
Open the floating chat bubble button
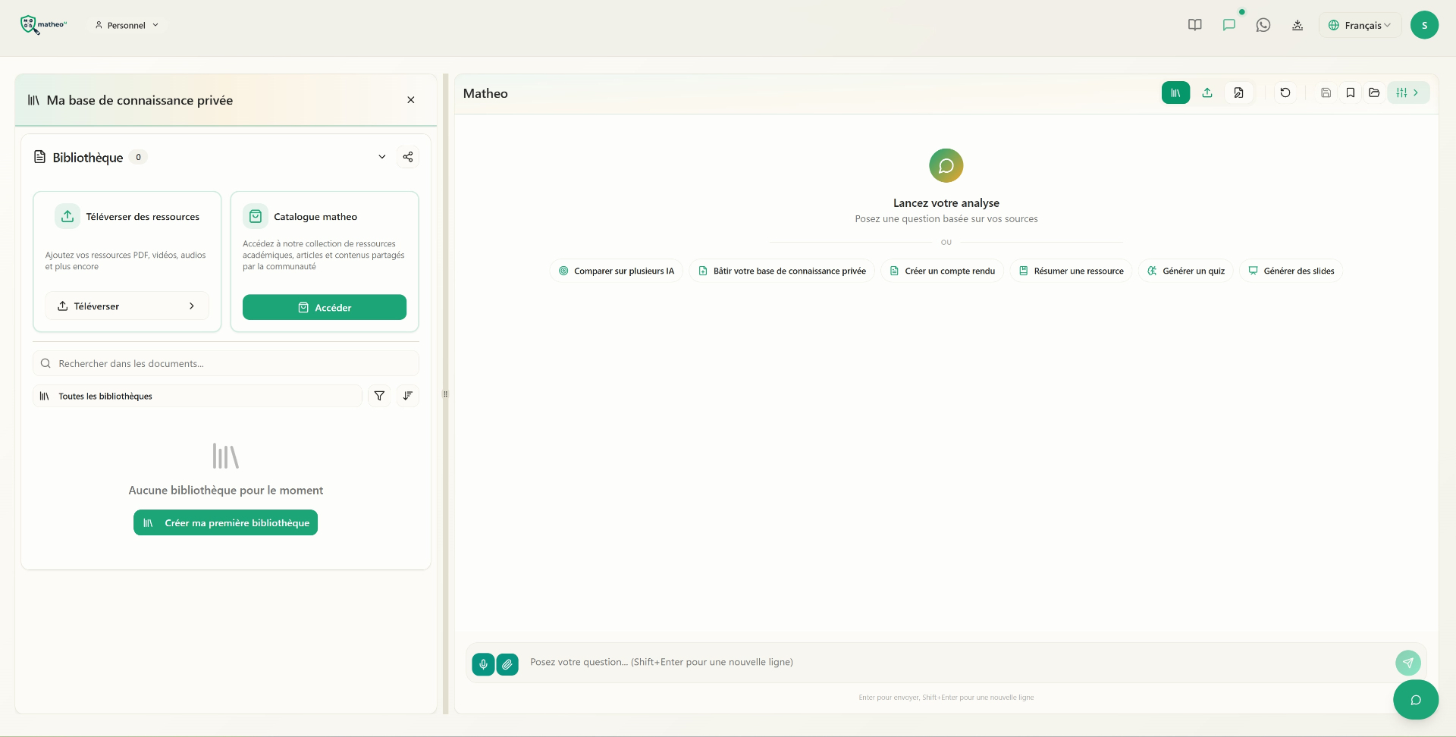click(1416, 700)
